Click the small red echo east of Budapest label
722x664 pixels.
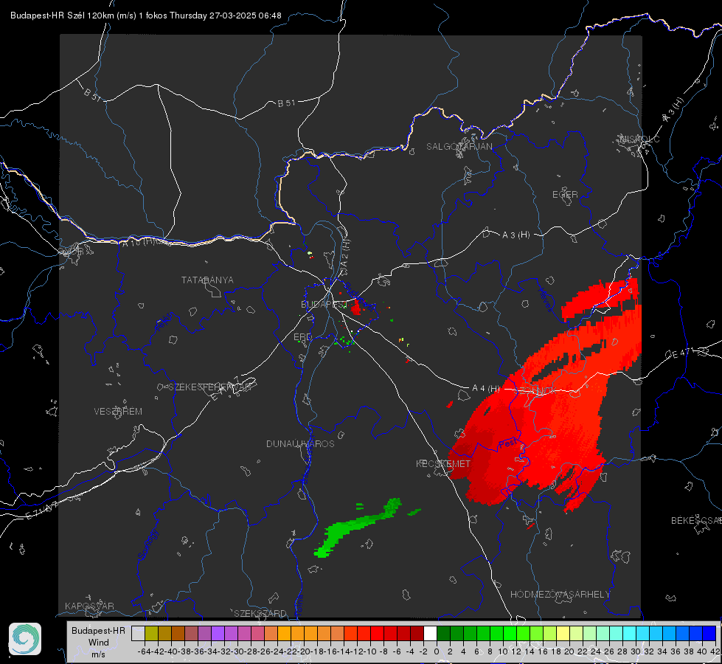pos(355,306)
